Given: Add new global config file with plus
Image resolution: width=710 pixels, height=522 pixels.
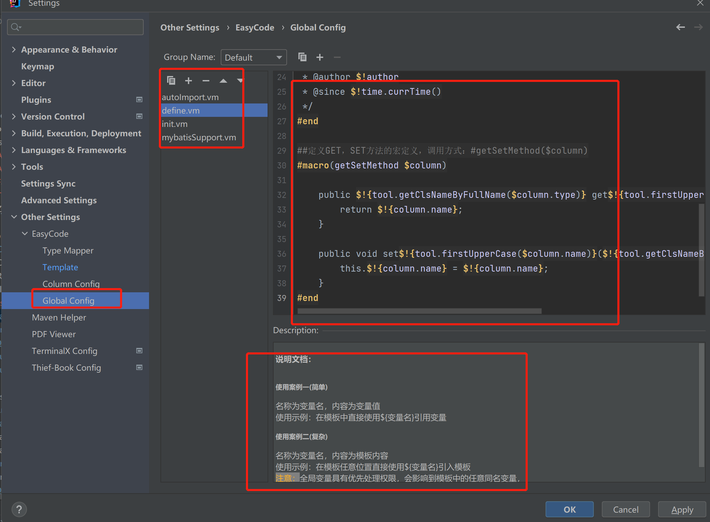Looking at the screenshot, I should click(x=189, y=80).
